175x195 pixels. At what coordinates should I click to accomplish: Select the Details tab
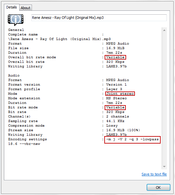[12, 7]
